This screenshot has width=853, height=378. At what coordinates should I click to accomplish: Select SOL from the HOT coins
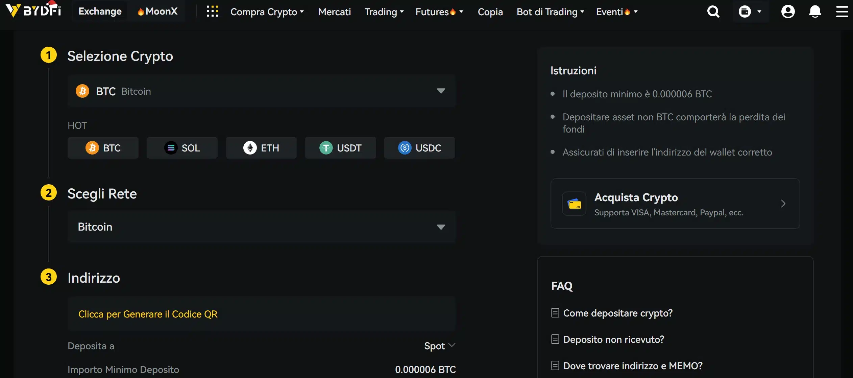click(182, 148)
